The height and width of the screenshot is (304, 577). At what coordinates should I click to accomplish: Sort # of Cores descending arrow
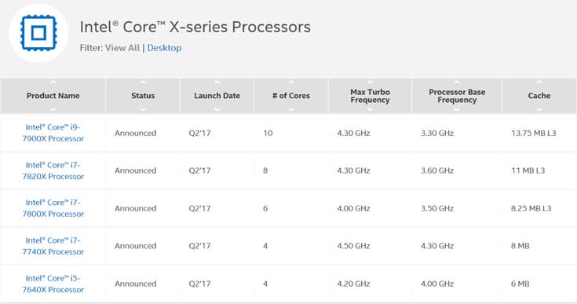pos(291,109)
